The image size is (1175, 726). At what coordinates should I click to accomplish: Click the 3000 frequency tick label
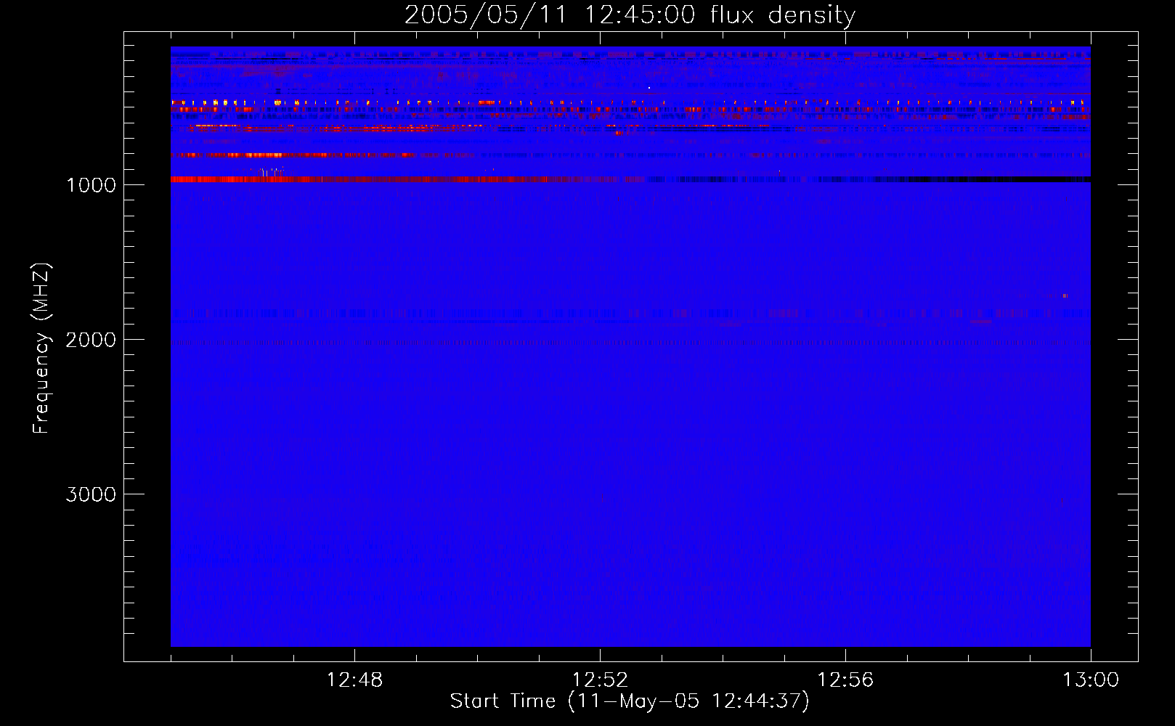pyautogui.click(x=91, y=494)
